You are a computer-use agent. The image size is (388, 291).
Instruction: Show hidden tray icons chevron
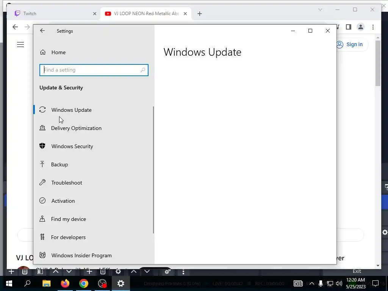pyautogui.click(x=312, y=283)
